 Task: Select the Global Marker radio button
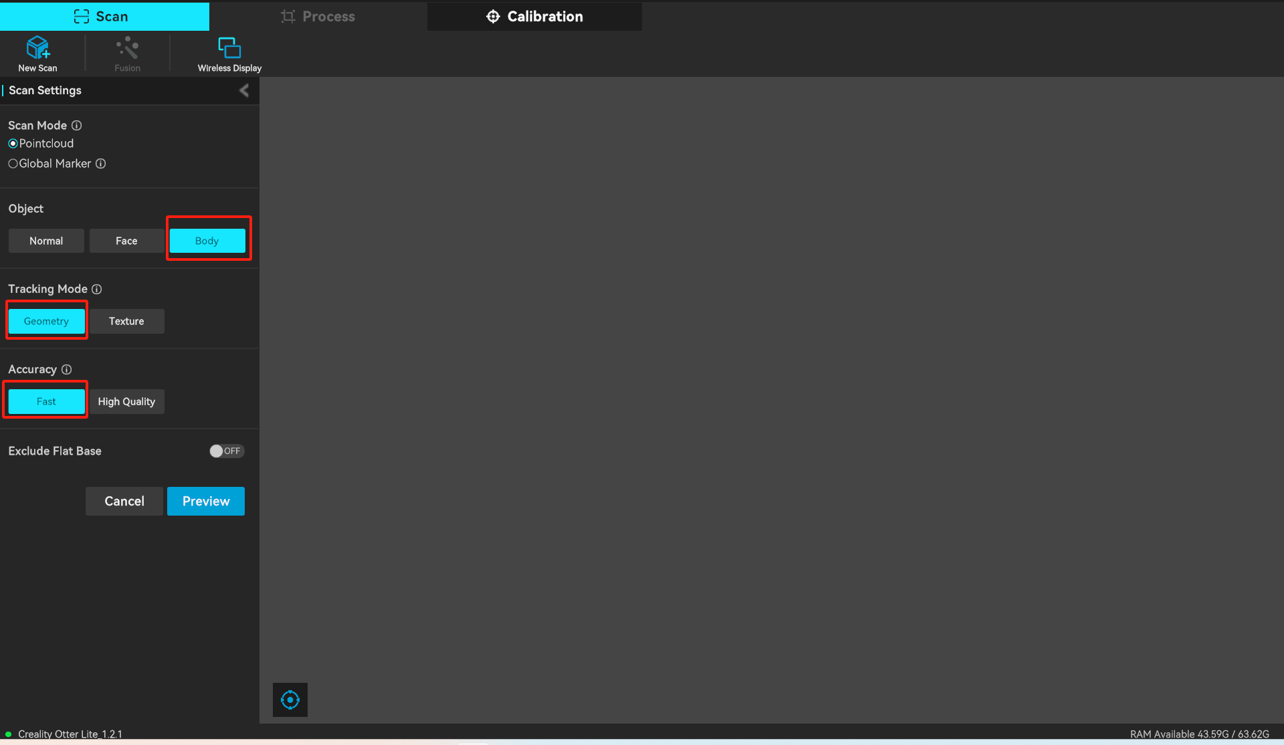click(13, 164)
